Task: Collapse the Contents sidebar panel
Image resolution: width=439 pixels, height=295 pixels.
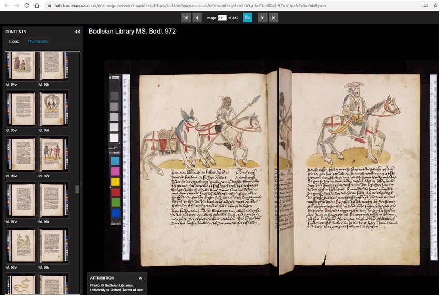Action: click(77, 32)
